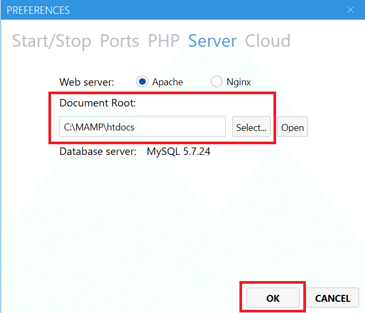Screen dimensions: 365x313
Task: Click the MySQL 5.7.24 version text
Action: 178,152
